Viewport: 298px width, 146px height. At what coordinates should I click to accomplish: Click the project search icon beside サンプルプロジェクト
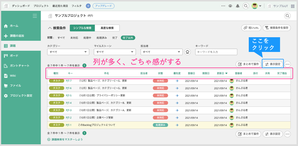(x=287, y=16)
